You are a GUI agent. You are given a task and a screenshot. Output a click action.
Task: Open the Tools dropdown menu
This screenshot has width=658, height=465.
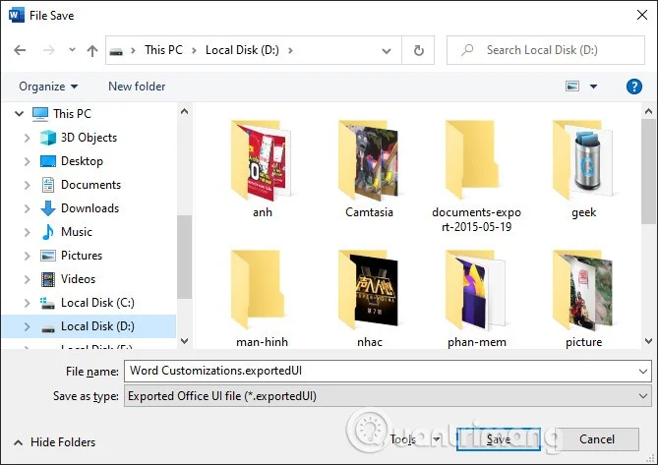coord(415,439)
